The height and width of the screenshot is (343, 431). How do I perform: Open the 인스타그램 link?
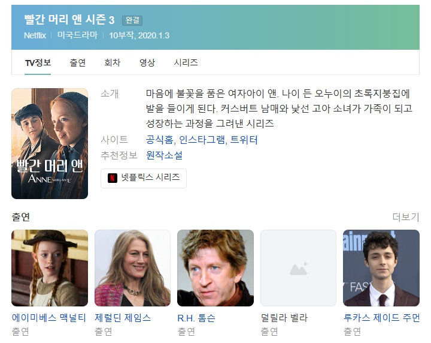(202, 140)
